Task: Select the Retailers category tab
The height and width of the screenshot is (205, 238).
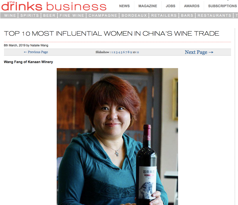Action: [x=164, y=15]
